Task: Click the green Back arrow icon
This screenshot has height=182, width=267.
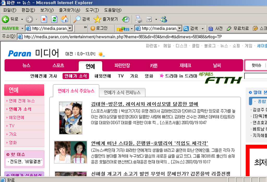Action: [x=5, y=19]
